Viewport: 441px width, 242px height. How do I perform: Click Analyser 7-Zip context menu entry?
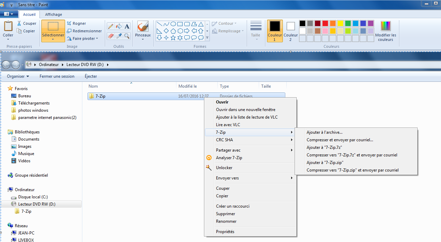click(x=250, y=158)
